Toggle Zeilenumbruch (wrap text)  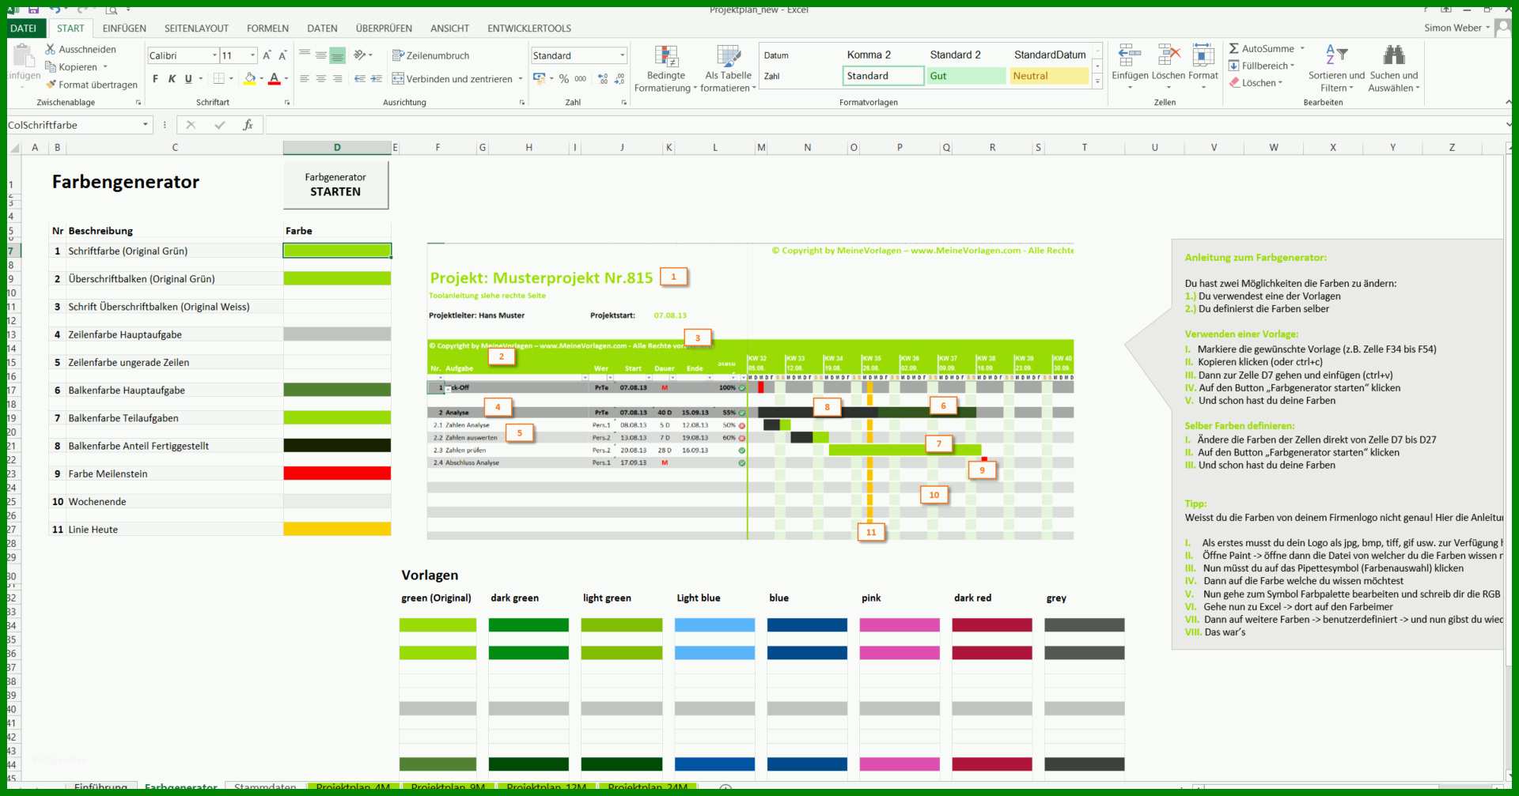[431, 55]
